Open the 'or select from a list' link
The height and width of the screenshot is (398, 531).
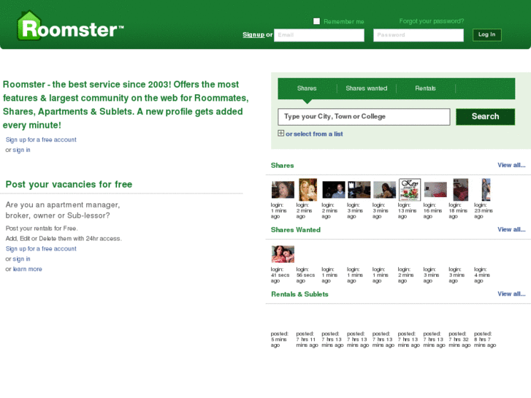tap(314, 134)
